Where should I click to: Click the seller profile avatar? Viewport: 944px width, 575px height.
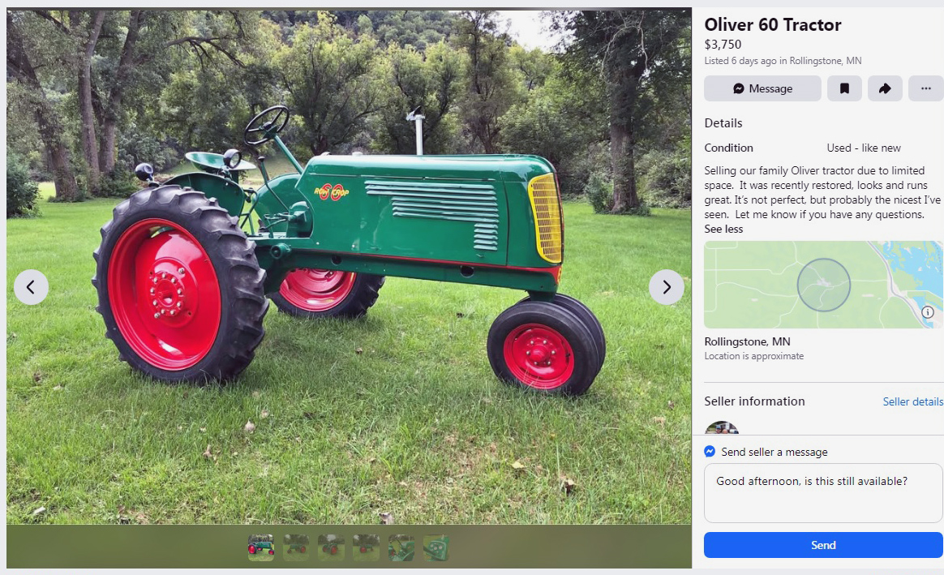pyautogui.click(x=721, y=428)
